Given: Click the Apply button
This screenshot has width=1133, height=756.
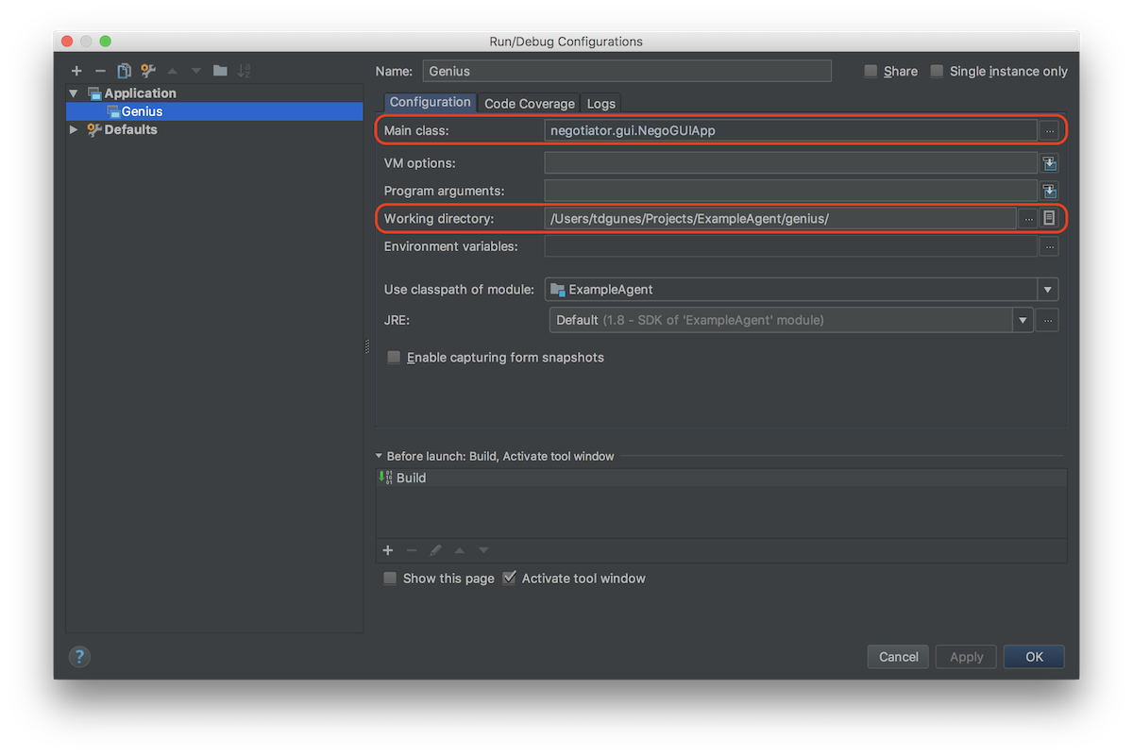Looking at the screenshot, I should pos(966,657).
